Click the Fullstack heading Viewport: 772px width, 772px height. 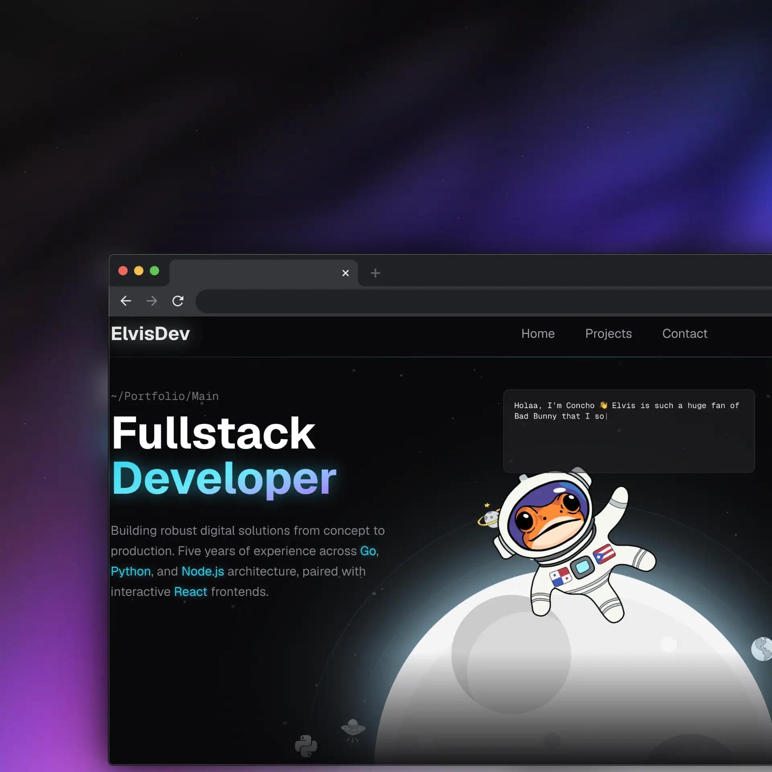click(x=214, y=433)
